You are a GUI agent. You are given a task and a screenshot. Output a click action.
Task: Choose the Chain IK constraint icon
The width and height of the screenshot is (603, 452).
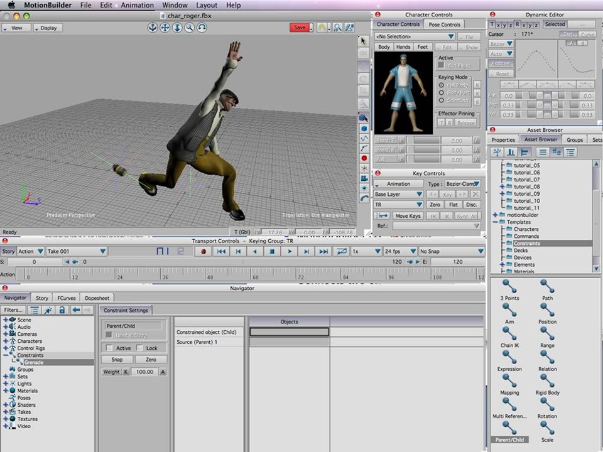509,333
